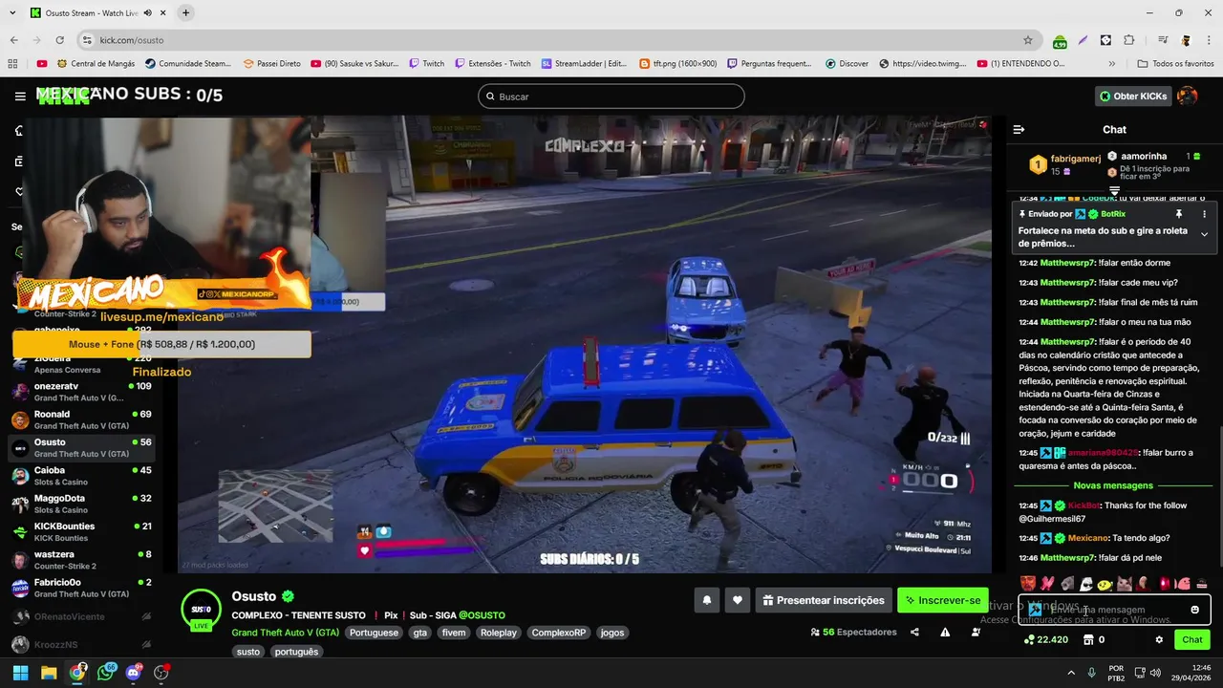Open the tab search dropdown

(x=11, y=12)
